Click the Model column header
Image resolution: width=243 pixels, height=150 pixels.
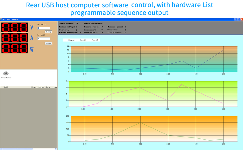(x=7, y=87)
